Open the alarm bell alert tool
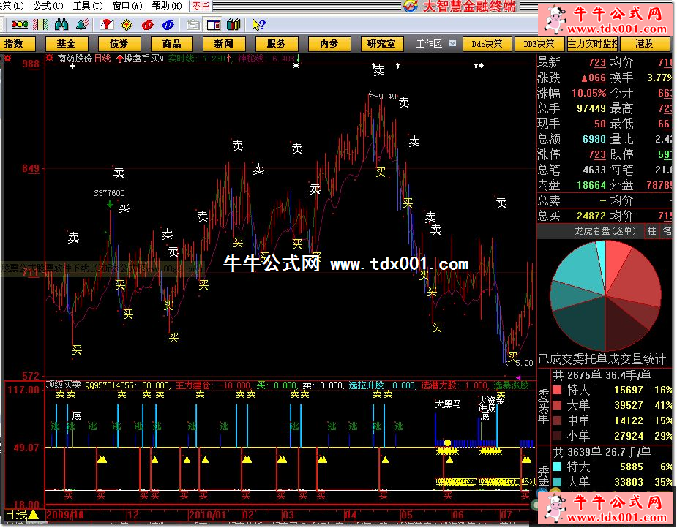 83,25
